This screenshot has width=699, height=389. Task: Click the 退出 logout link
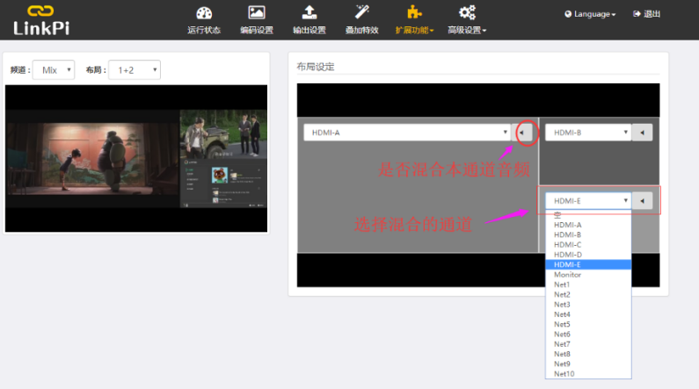pos(647,14)
